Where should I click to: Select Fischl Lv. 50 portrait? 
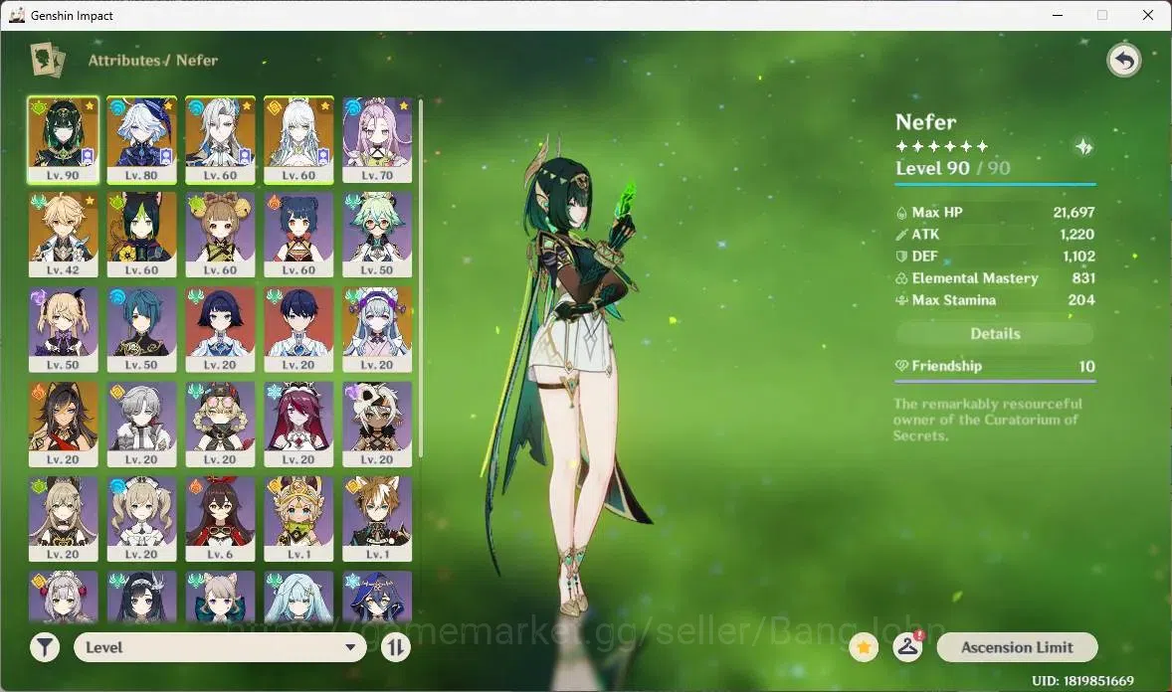tap(63, 329)
